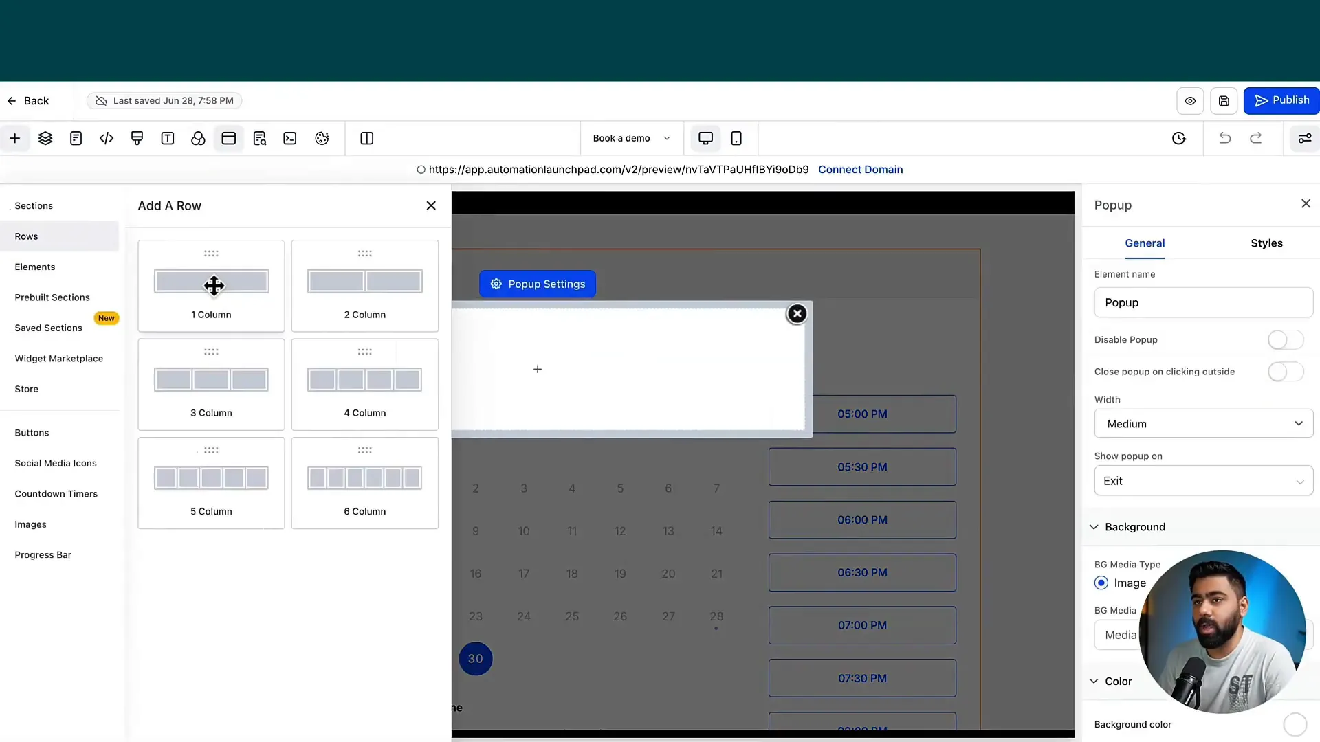Image resolution: width=1320 pixels, height=742 pixels.
Task: Click the Element name input field
Action: [1203, 303]
